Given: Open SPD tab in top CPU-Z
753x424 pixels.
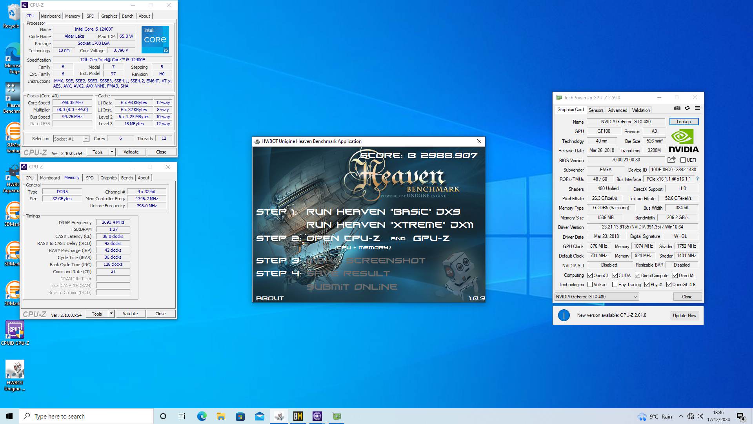Looking at the screenshot, I should 90,16.
